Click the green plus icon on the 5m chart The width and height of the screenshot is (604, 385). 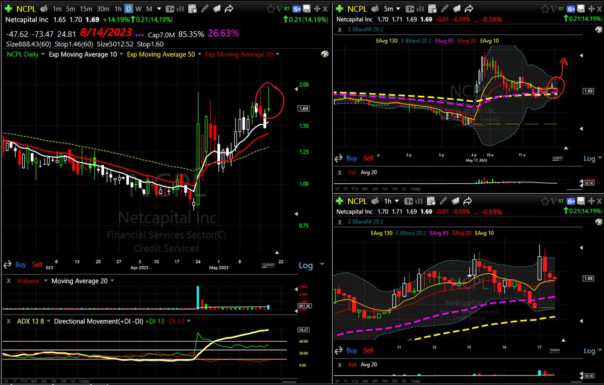coord(340,9)
